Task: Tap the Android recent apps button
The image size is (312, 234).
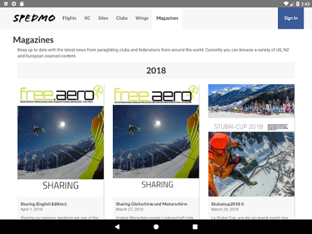Action: click(x=195, y=227)
